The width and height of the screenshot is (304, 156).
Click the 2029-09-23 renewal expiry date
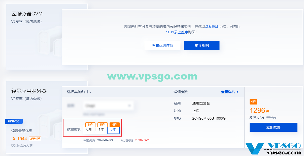coord(143,140)
